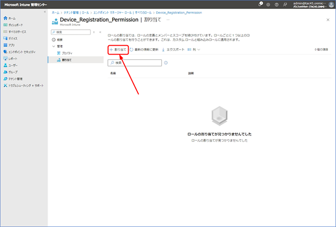Image resolution: width=336 pixels, height=227 pixels.
Task: Go to エンドポイント マネージャー ロール breadcrumb
Action: pyautogui.click(x=123, y=13)
